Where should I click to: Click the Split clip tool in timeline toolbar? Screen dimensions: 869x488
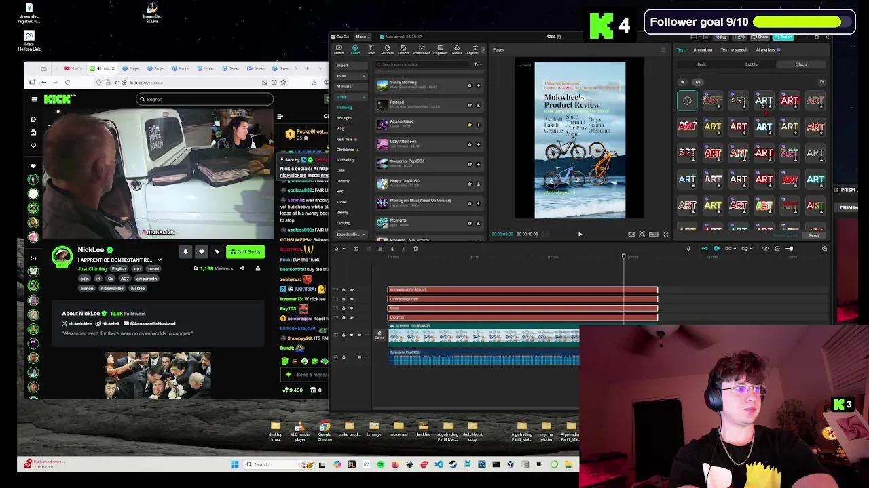click(380, 248)
